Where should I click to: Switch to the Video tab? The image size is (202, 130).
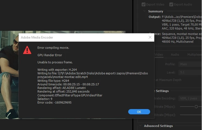click(x=159, y=55)
